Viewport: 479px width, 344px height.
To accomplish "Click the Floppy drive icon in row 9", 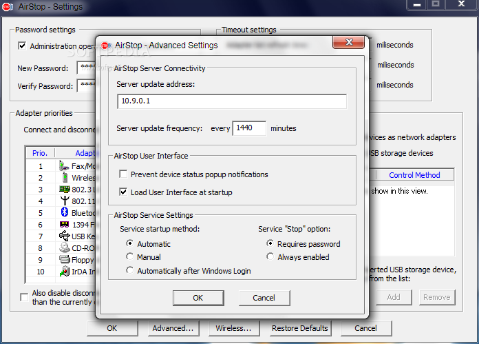I will 65,259.
